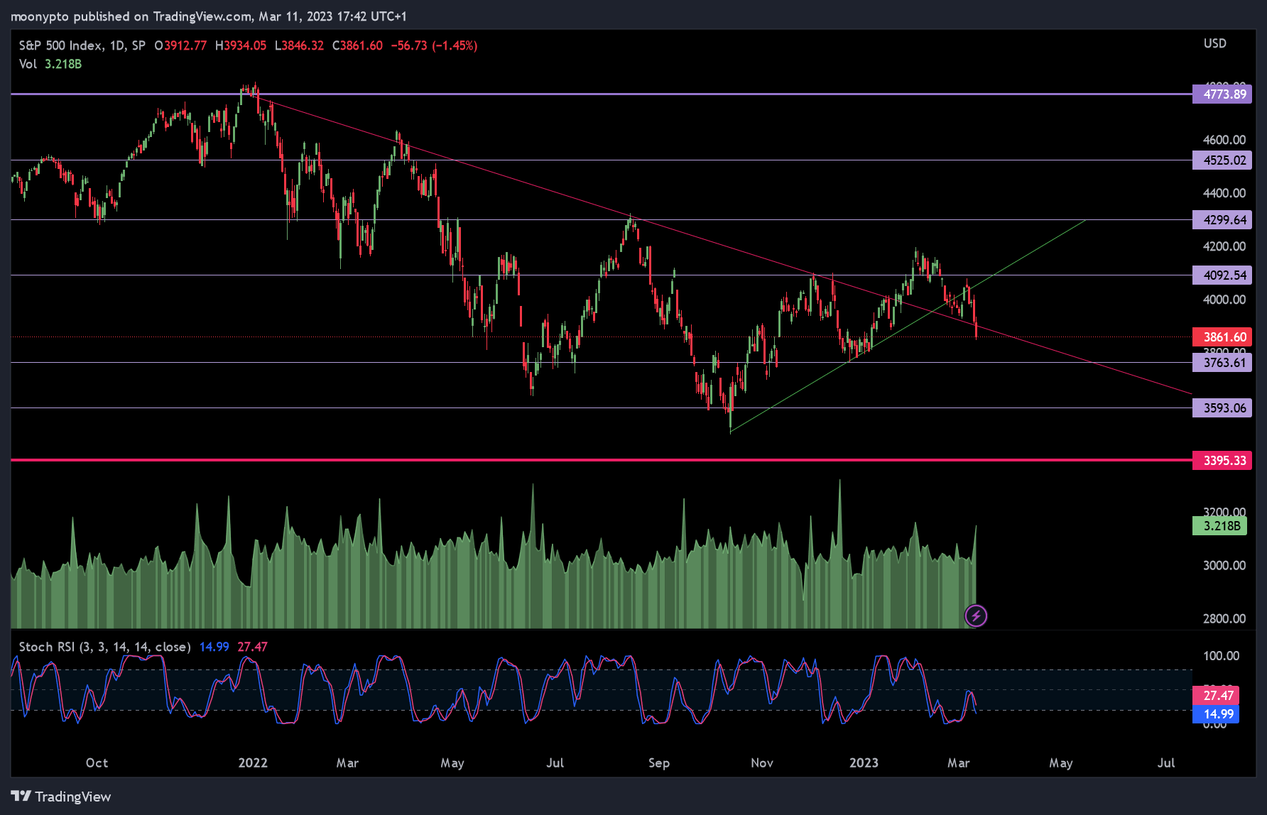
Task: Click the 4000.00 price axis value
Action: pos(1224,300)
